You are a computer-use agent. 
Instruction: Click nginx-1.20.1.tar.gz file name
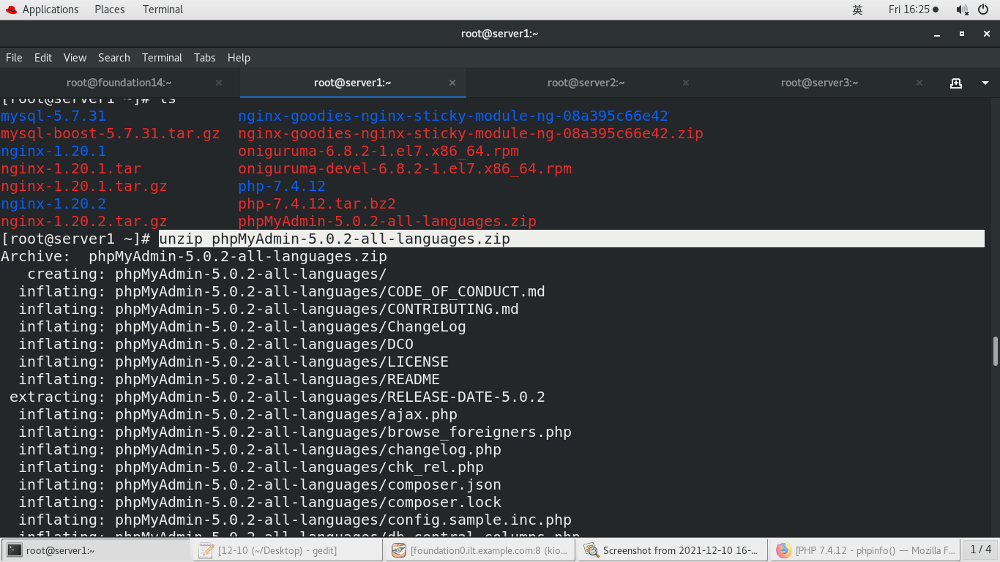pos(84,186)
